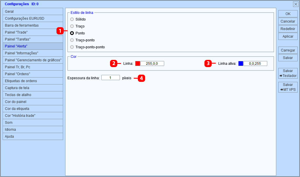Switch to Painel "Trade" section
The width and height of the screenshot is (300, 177).
pos(33,32)
